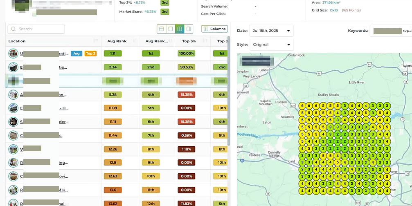Open the Style dropdown set to Original
412x206 pixels.
pyautogui.click(x=271, y=45)
